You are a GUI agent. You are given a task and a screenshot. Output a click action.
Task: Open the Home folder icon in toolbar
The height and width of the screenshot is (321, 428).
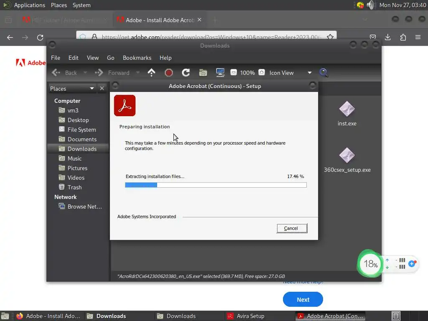coord(203,73)
